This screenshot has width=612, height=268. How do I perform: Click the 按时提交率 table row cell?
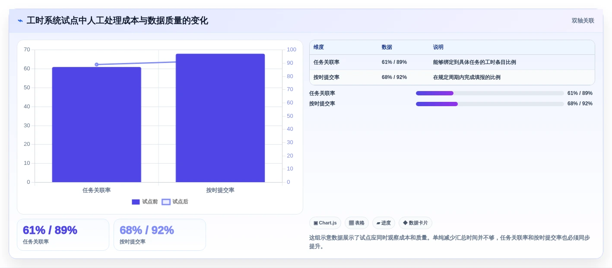[327, 77]
